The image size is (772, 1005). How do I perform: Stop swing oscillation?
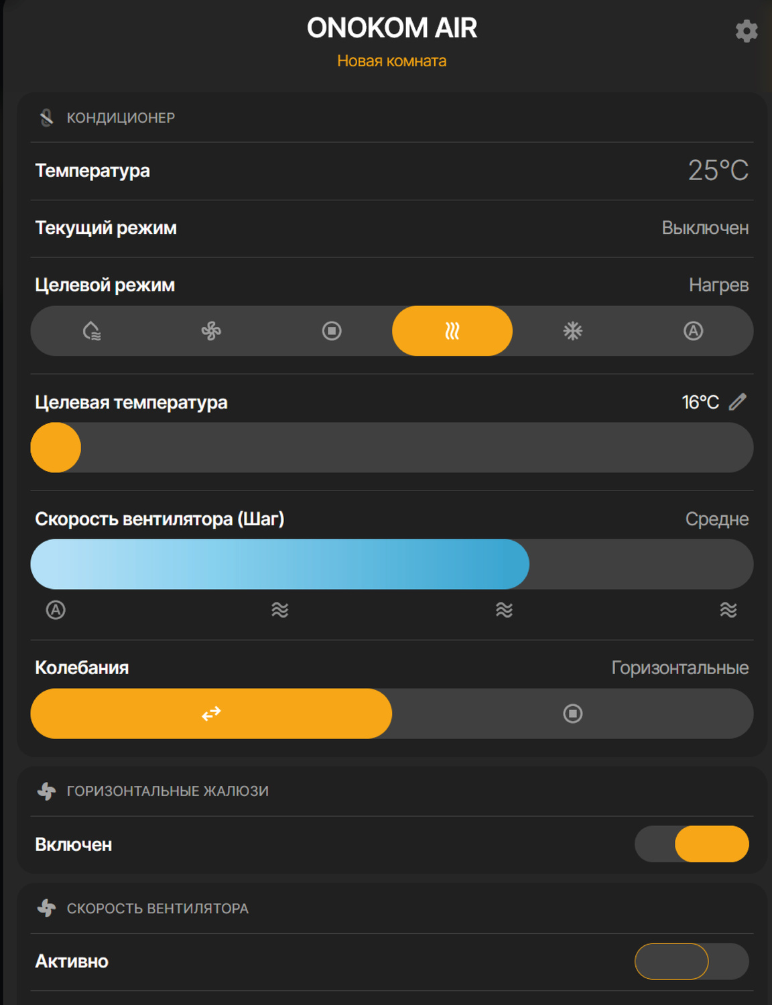coord(572,714)
